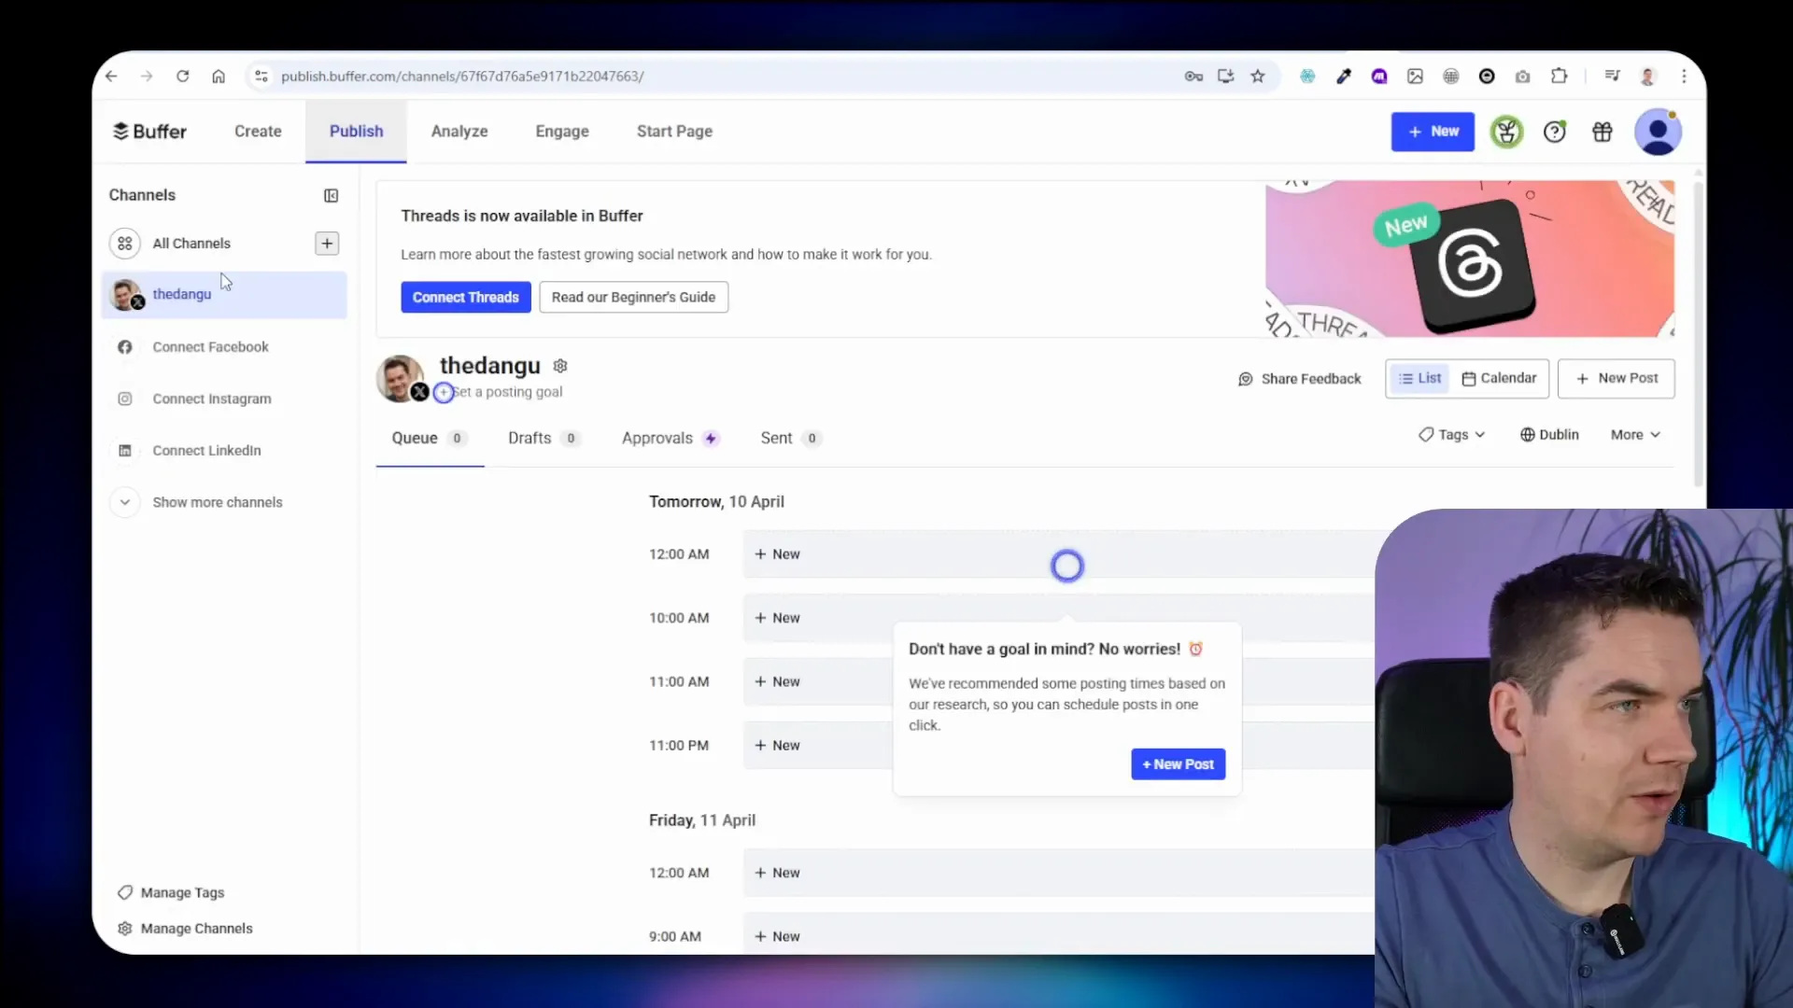Click the Threads promotional banner image
The height and width of the screenshot is (1008, 1793).
point(1470,259)
